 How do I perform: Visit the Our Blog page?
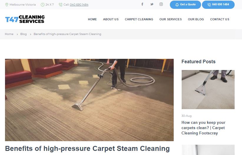196,19
